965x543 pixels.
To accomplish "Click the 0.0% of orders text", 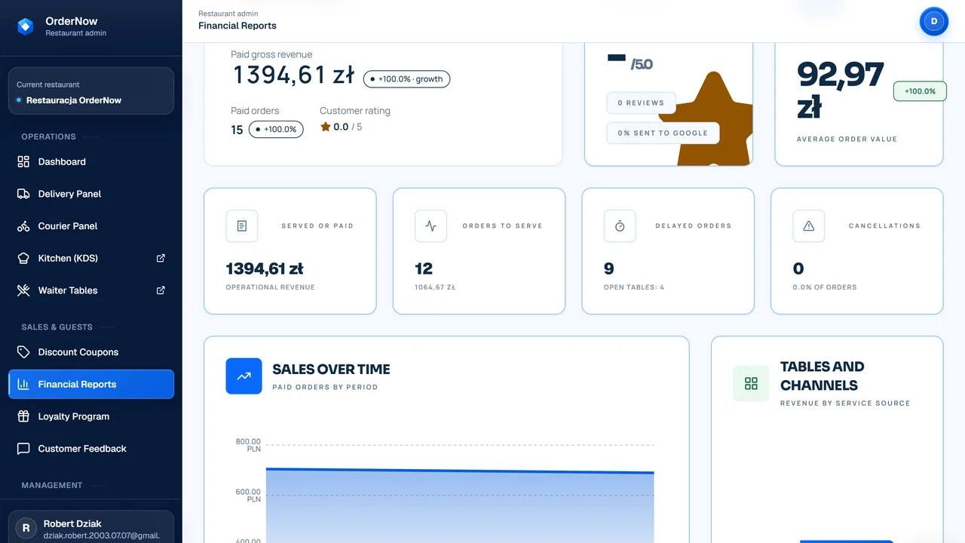I will tap(825, 287).
